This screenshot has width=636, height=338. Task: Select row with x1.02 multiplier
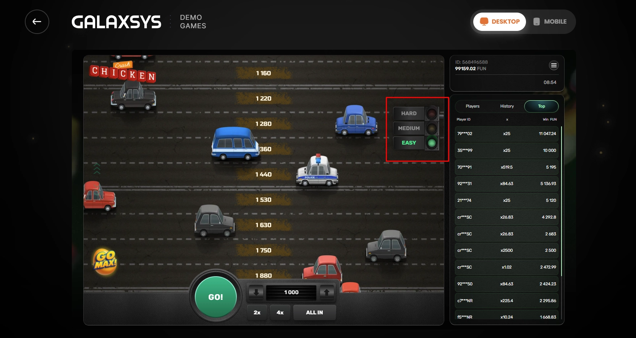(x=507, y=267)
